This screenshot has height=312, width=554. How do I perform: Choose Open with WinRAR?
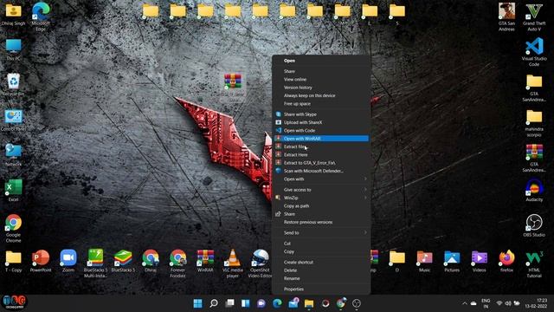[x=321, y=139]
